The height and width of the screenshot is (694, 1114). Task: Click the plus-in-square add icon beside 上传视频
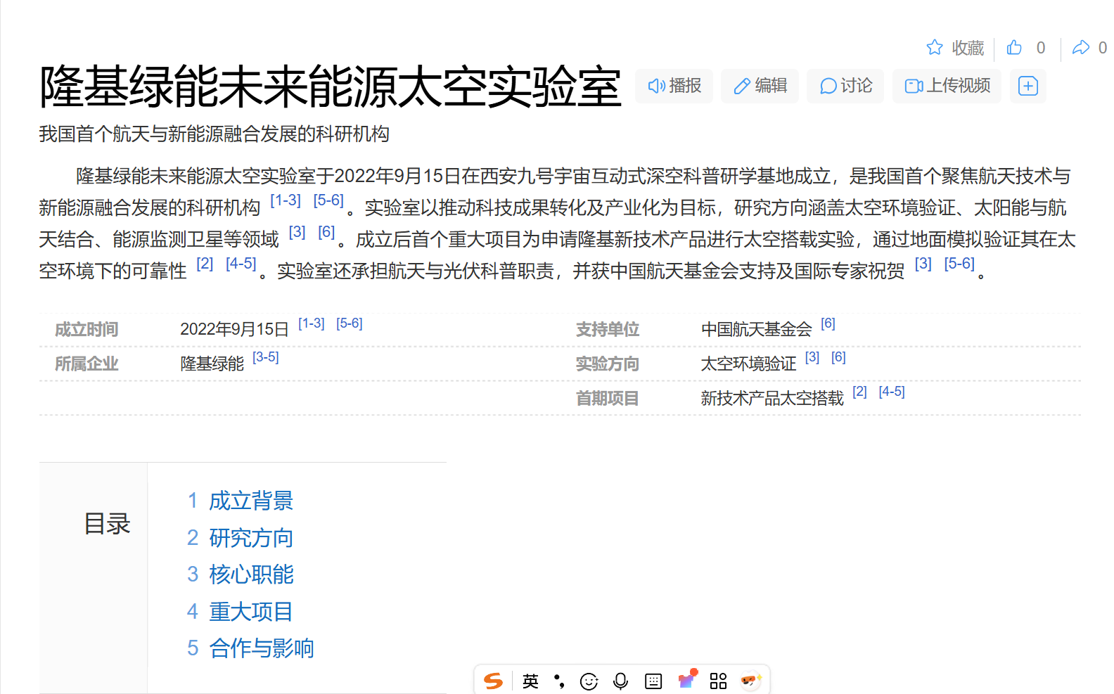1028,86
